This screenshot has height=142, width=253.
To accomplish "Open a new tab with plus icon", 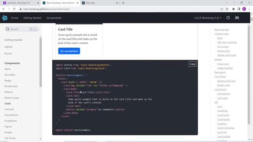I will coord(123,3).
